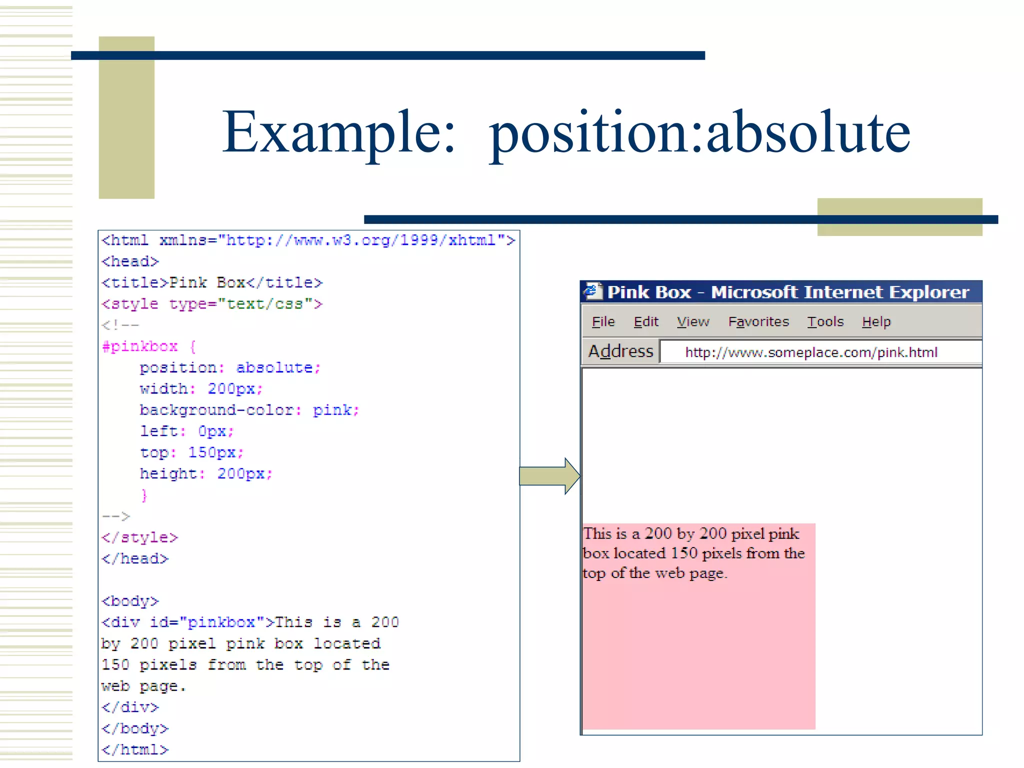Click the pink box text in browser

tap(693, 553)
